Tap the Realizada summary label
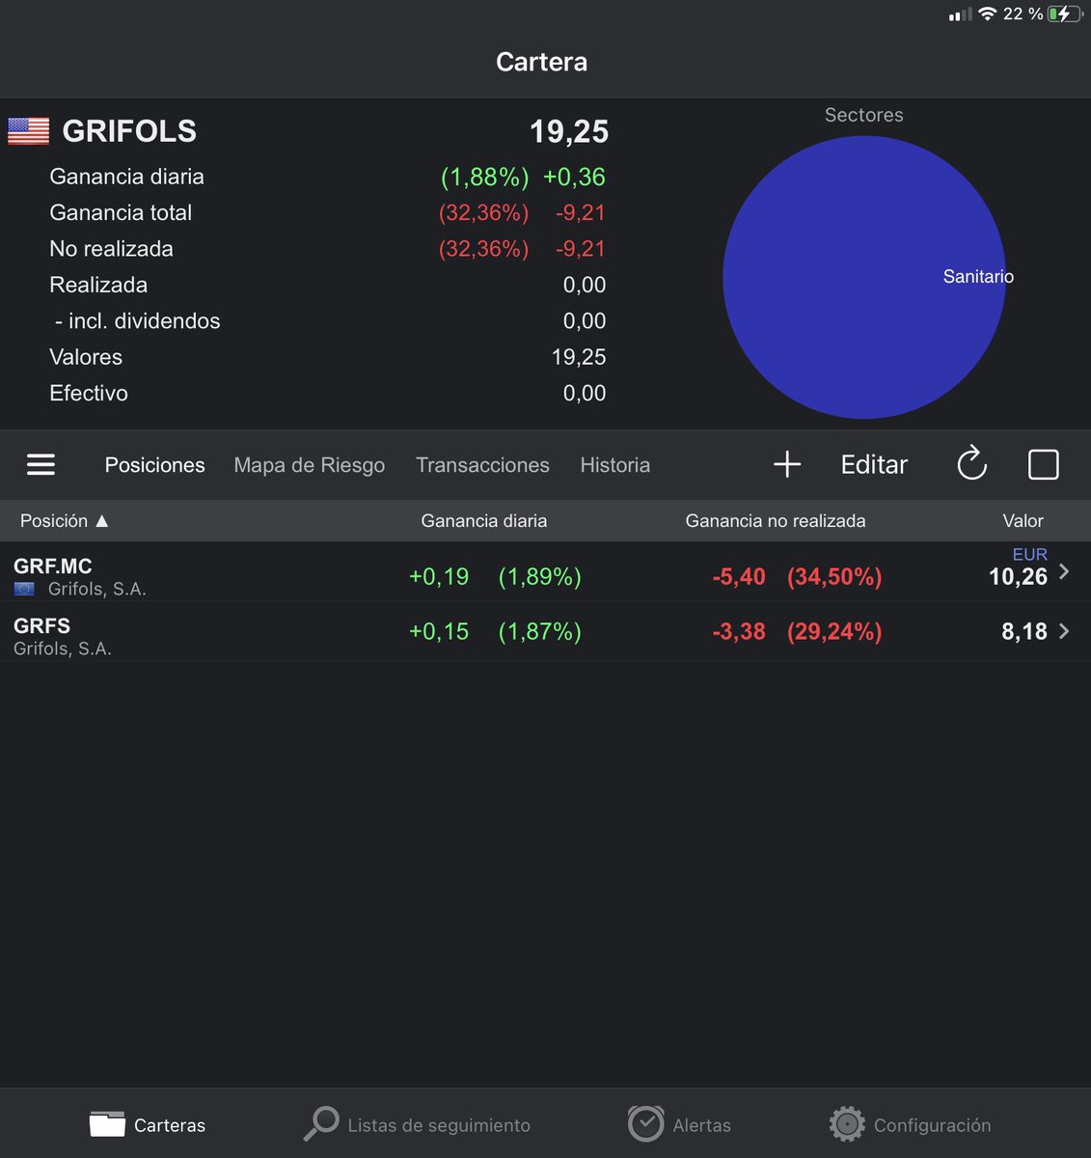Screen dimensions: 1091x1158 coord(98,285)
